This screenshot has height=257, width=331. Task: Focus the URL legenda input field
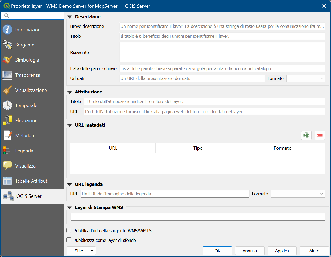(x=165, y=194)
